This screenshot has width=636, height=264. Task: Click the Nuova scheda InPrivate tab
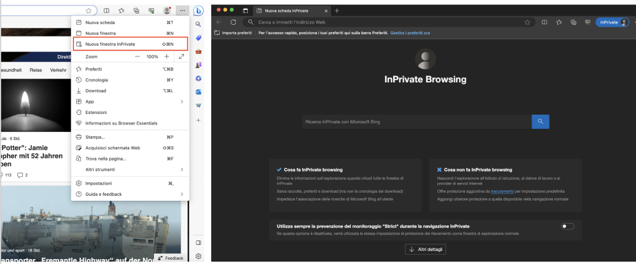point(291,11)
